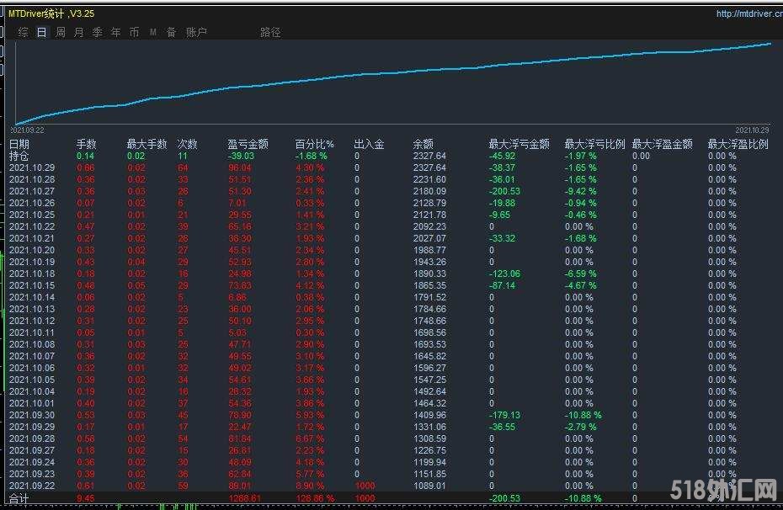783x510 pixels.
Task: Select the 2021.10.01 date row
Action: pyautogui.click(x=32, y=403)
